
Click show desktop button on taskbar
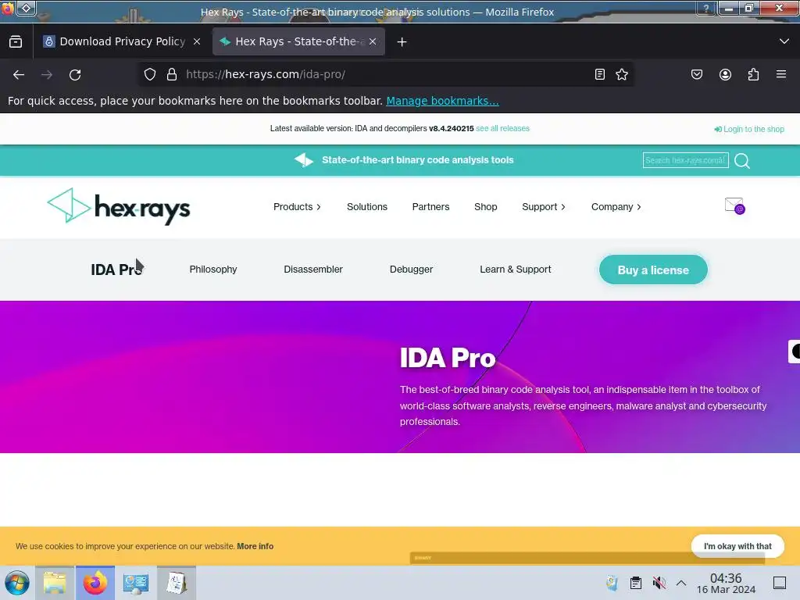tap(780, 583)
